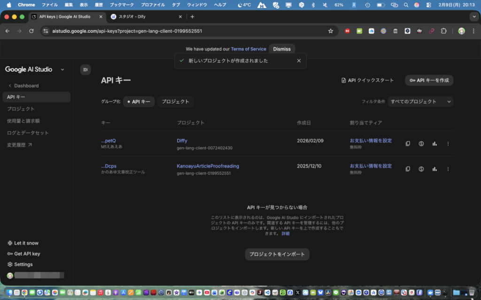
Task: View usage chart for ...Dcps key
Action: [434, 169]
